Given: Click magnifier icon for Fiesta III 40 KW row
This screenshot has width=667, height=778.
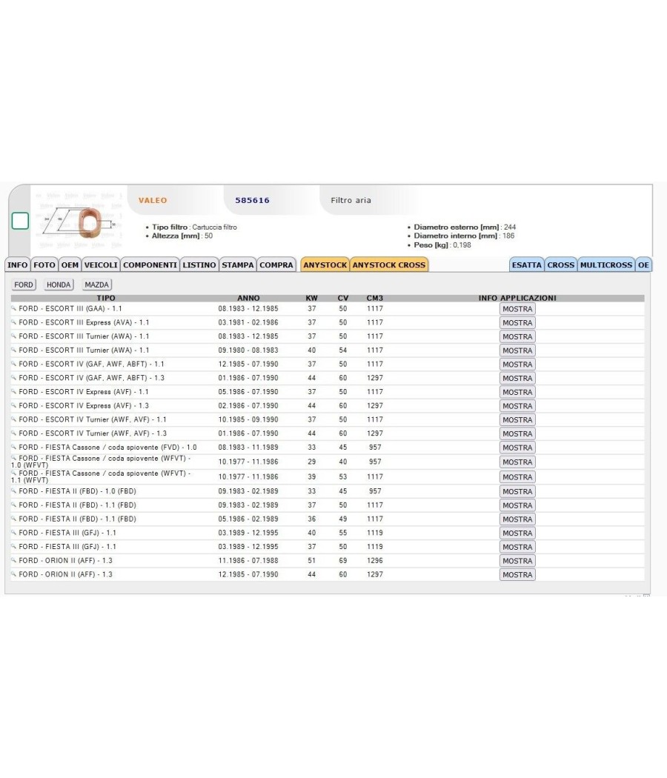Looking at the screenshot, I should pyautogui.click(x=14, y=533).
